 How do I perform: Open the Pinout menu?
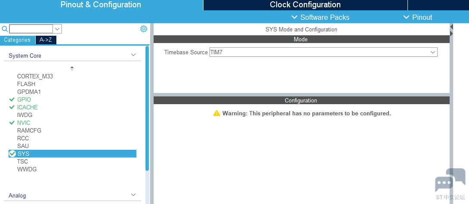click(x=418, y=17)
